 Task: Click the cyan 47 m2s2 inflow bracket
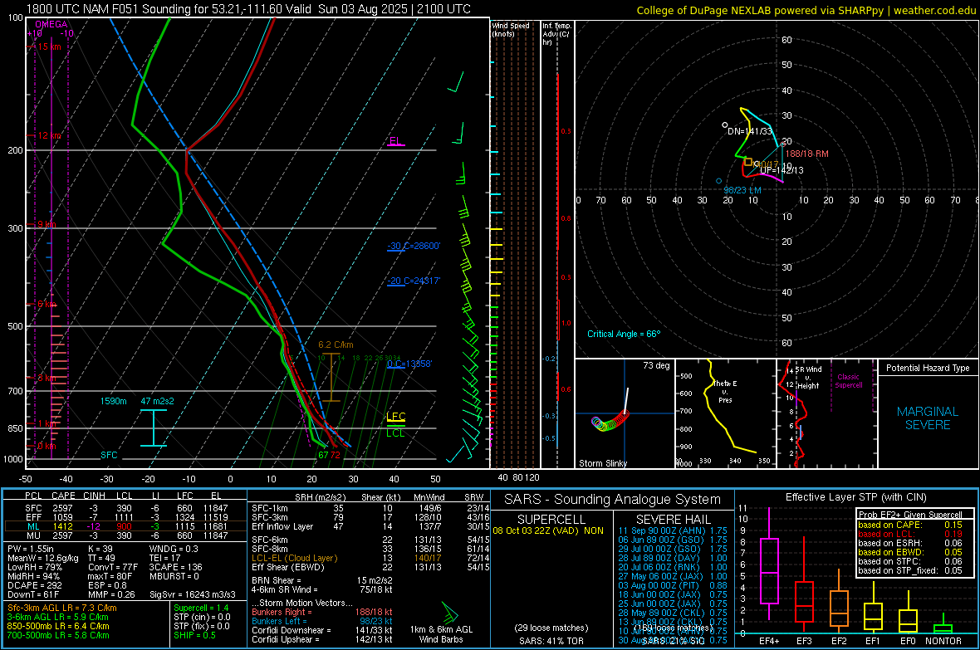tap(153, 428)
